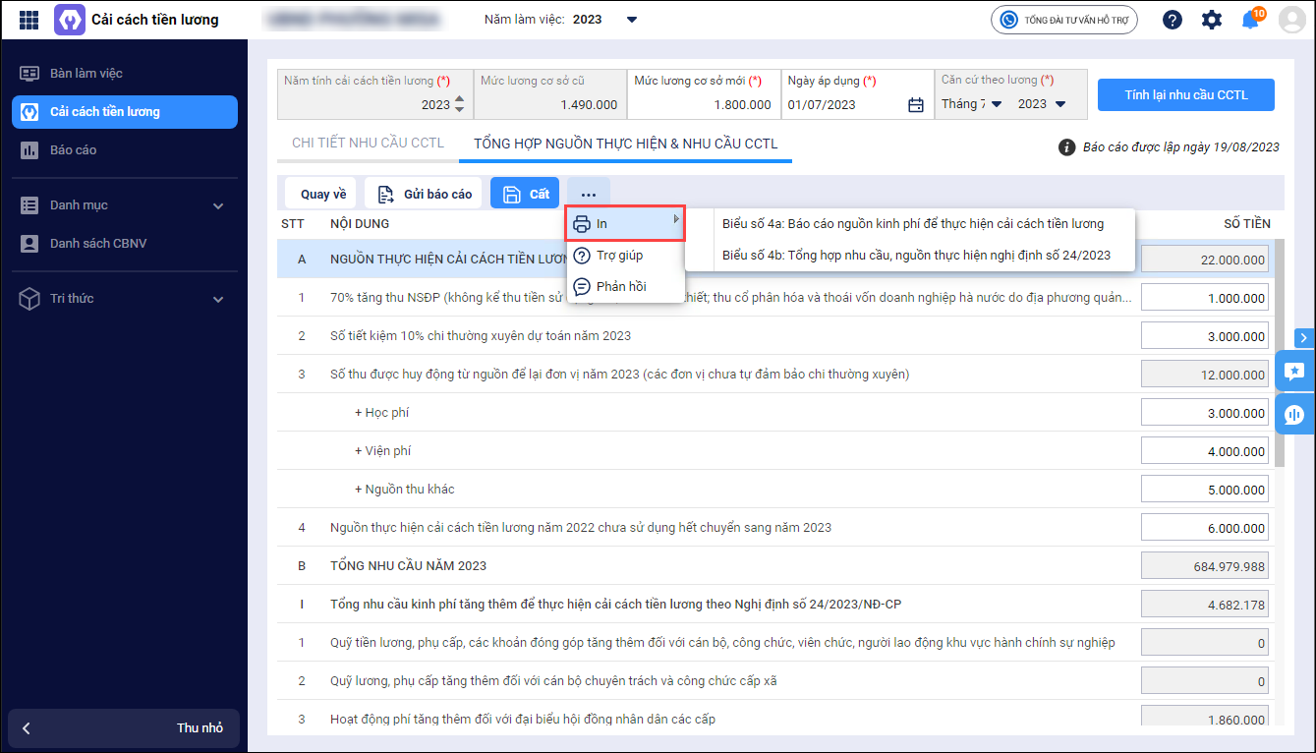The width and height of the screenshot is (1316, 753).
Task: Switch to CHI TIẾT NHU CẦU CCTL tab
Action: pos(368,144)
